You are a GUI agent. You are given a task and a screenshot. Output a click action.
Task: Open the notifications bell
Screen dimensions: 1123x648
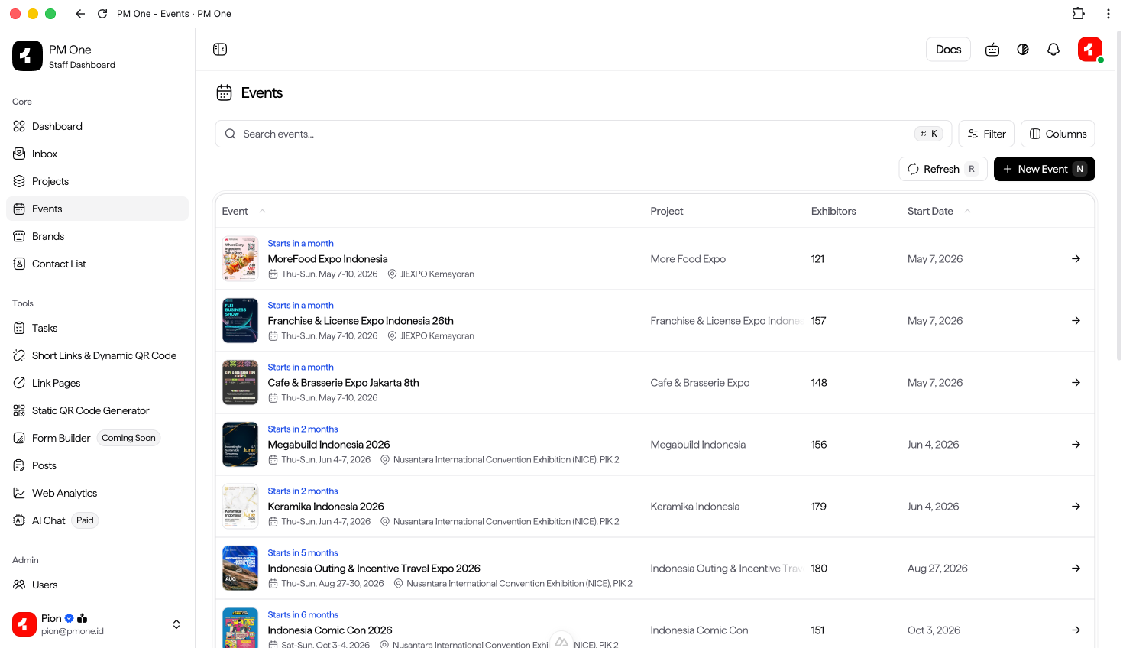point(1053,49)
